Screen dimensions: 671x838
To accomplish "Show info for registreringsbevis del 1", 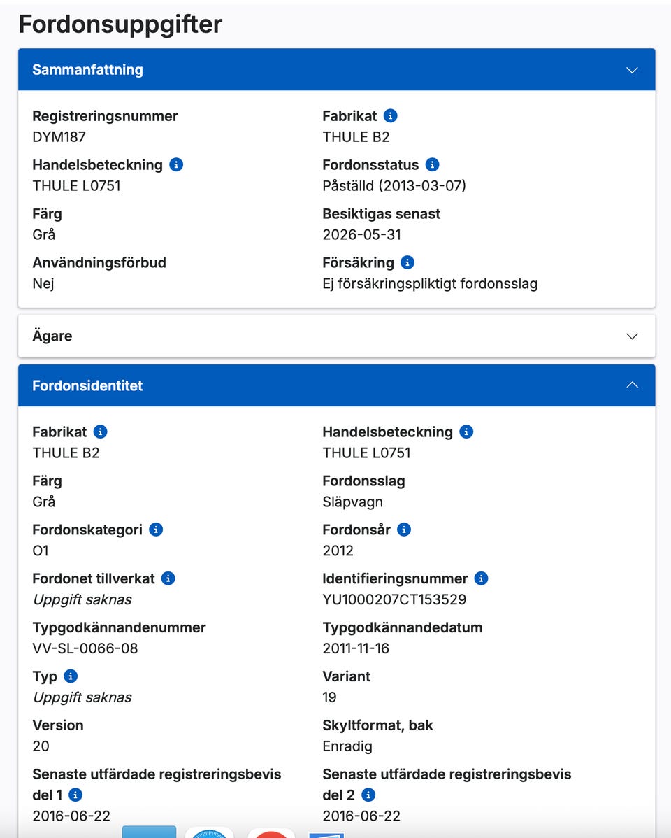I will coord(75,795).
